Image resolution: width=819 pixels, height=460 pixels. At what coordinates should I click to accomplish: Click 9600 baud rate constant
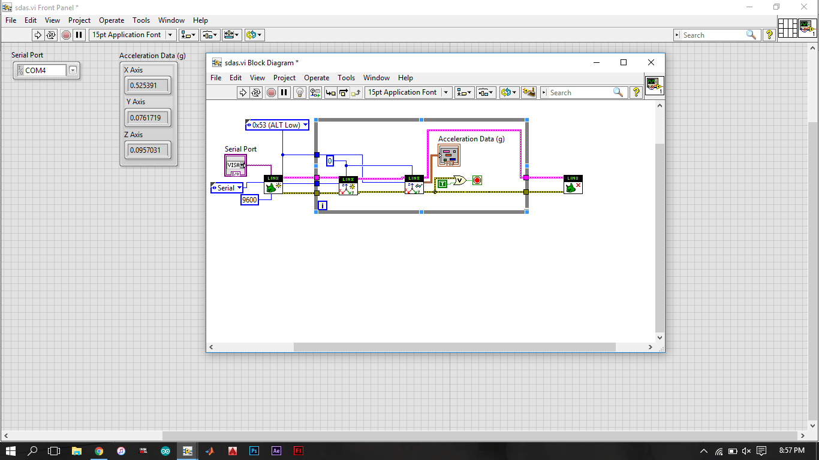[249, 200]
